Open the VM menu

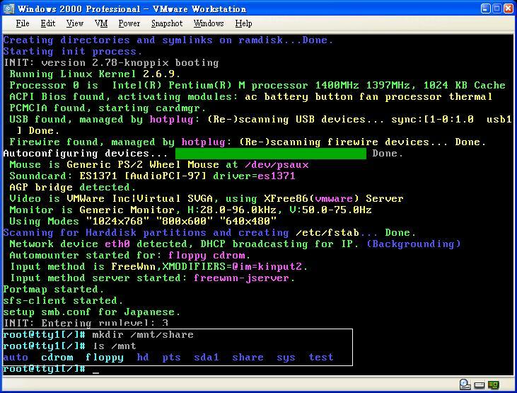[x=101, y=23]
